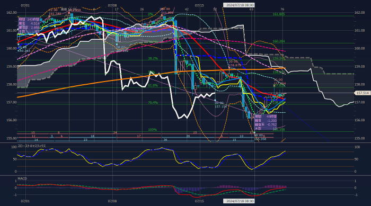Click the Fibonacci level label 161.805
Image resolution: width=371 pixels, height=206 pixels.
(x=278, y=14)
